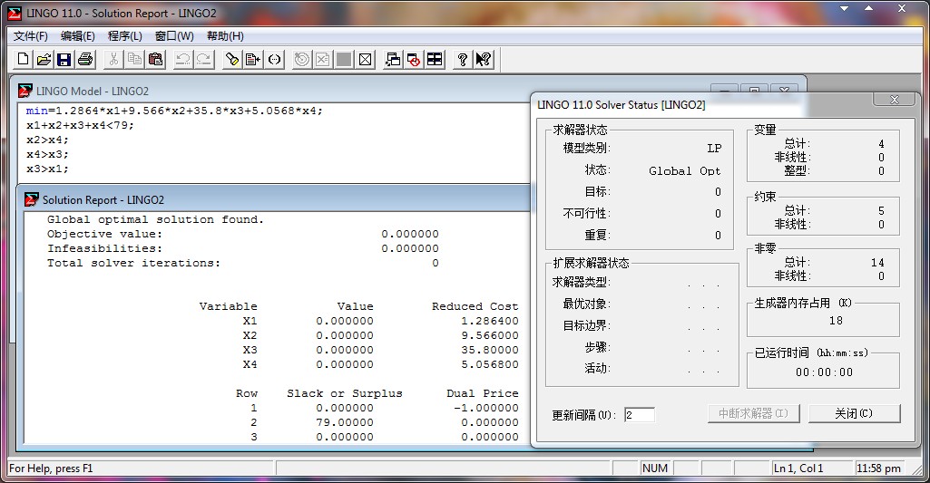This screenshot has width=930, height=483.
Task: Click 'Global optimal solution found.' text
Action: point(155,219)
